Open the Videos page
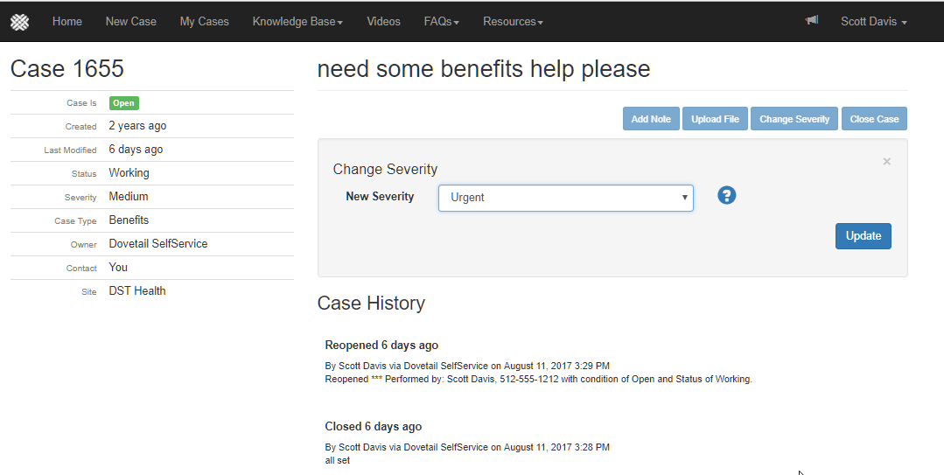The width and height of the screenshot is (944, 475). [383, 21]
